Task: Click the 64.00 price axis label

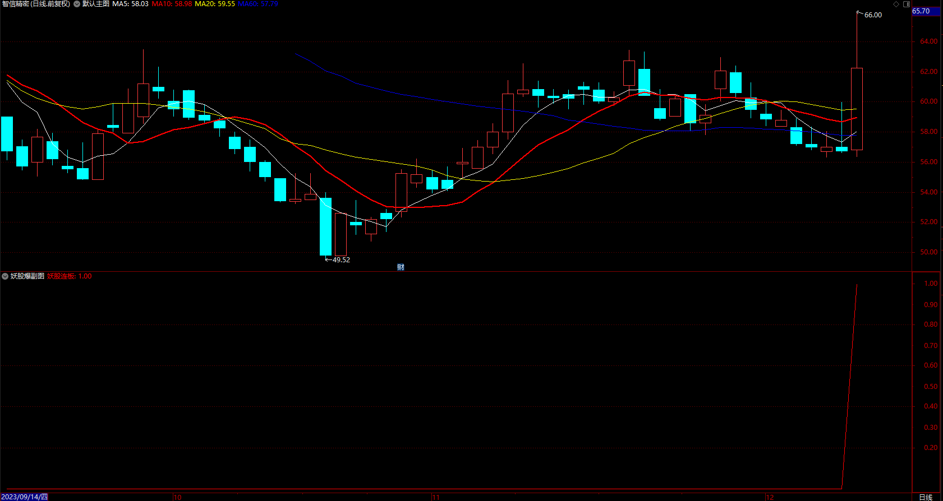Action: 928,41
